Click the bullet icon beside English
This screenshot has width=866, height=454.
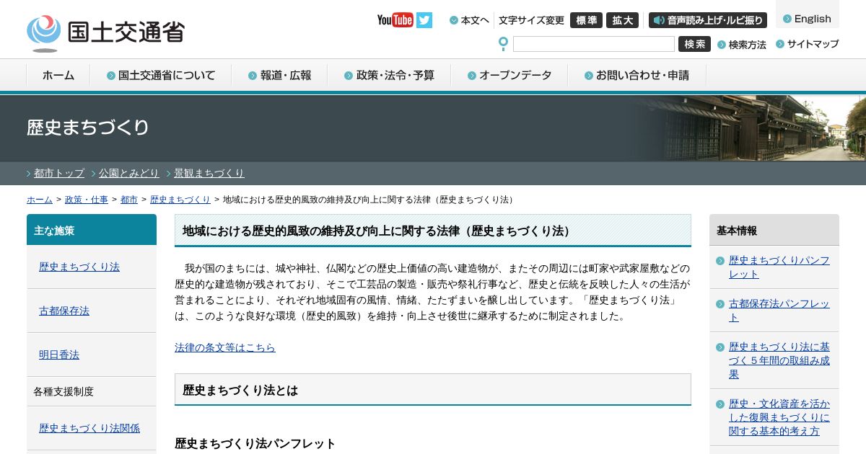pyautogui.click(x=787, y=19)
